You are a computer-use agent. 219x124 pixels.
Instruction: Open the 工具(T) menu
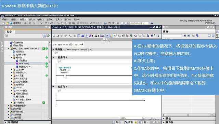[x=59, y=19]
